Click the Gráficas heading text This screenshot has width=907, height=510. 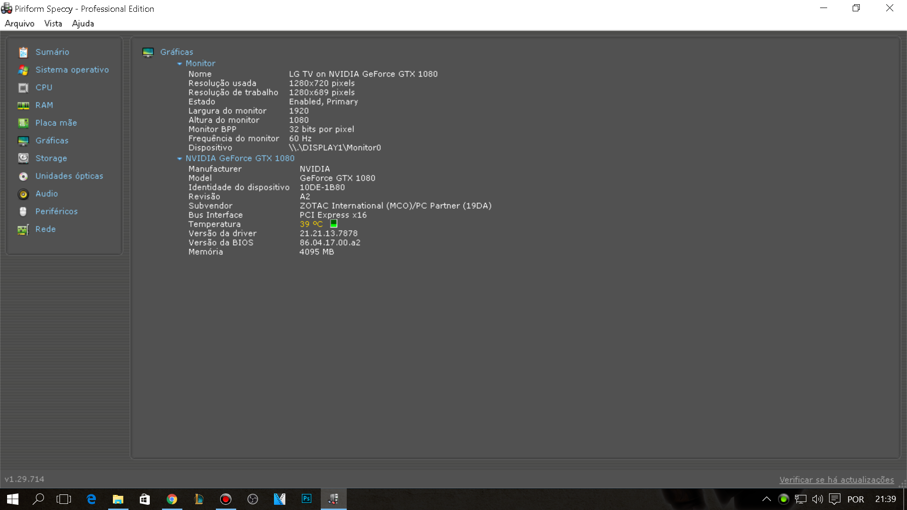[177, 52]
